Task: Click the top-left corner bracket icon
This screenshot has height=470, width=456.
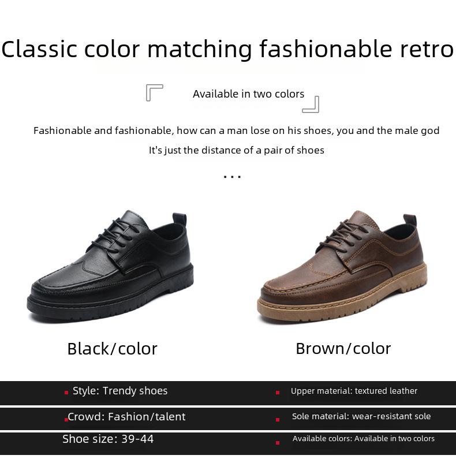Action: coord(155,92)
